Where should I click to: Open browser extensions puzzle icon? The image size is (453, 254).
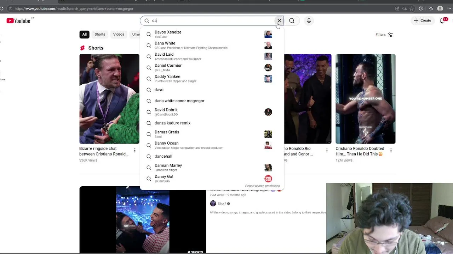point(421,8)
